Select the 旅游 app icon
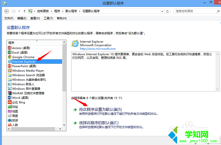Image resolution: width=221 pixels, height=145 pixels. pyautogui.click(x=10, y=120)
